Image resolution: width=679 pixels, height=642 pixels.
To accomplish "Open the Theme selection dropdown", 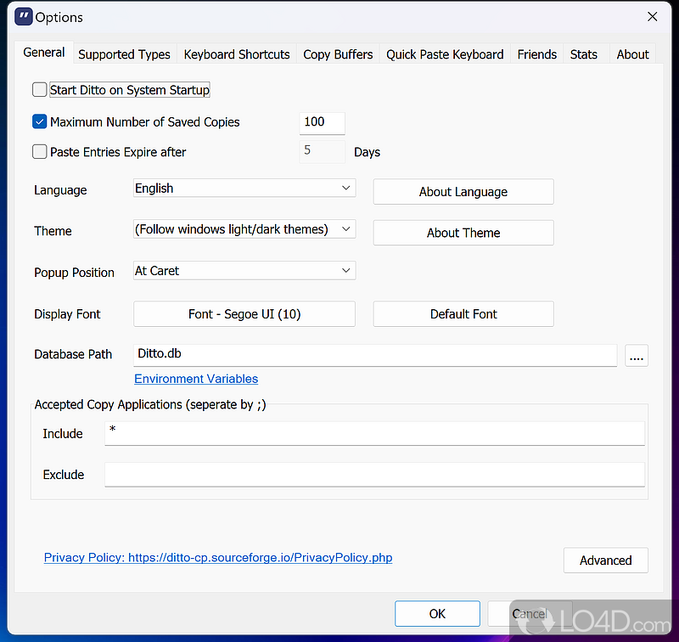I will tap(346, 228).
